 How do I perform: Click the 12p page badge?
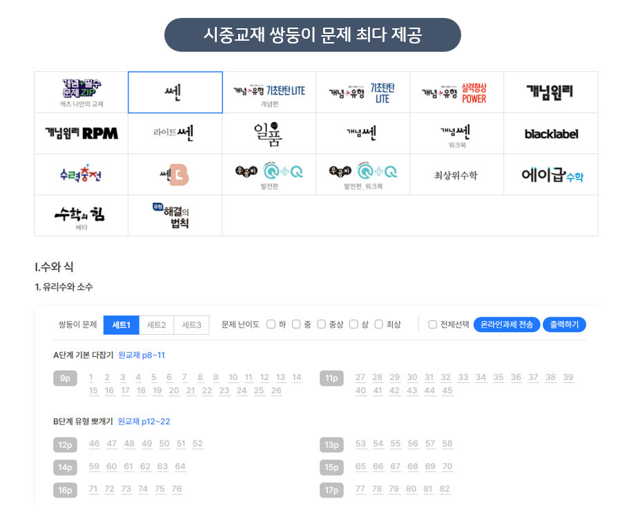click(x=66, y=444)
